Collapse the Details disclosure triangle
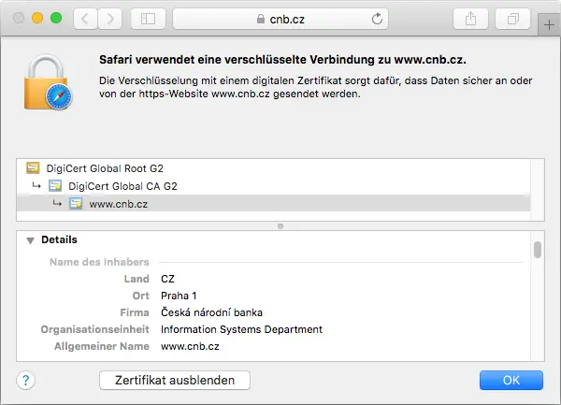The width and height of the screenshot is (561, 405). [31, 240]
